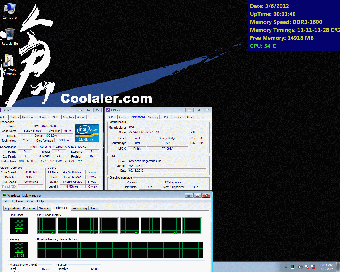Image resolution: width=340 pixels, height=272 pixels.
Task: Click the CPU-Z icon in Mainboard window title bar
Action: (108, 110)
